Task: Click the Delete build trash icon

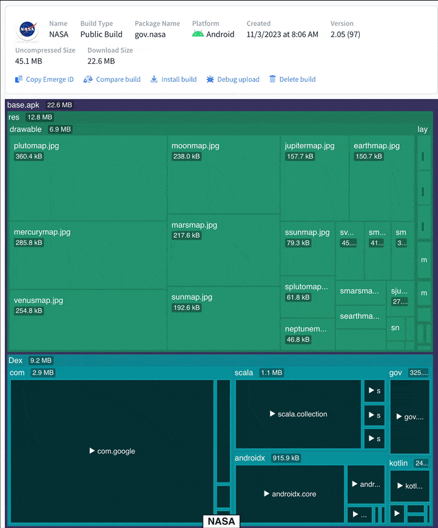Action: point(272,80)
